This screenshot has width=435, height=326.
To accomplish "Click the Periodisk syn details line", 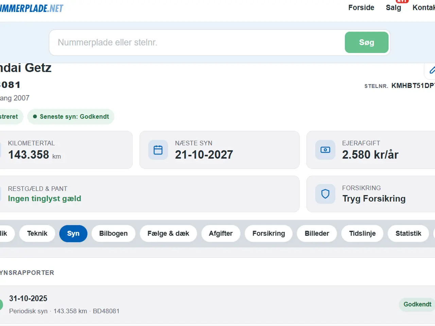I will 64,311.
